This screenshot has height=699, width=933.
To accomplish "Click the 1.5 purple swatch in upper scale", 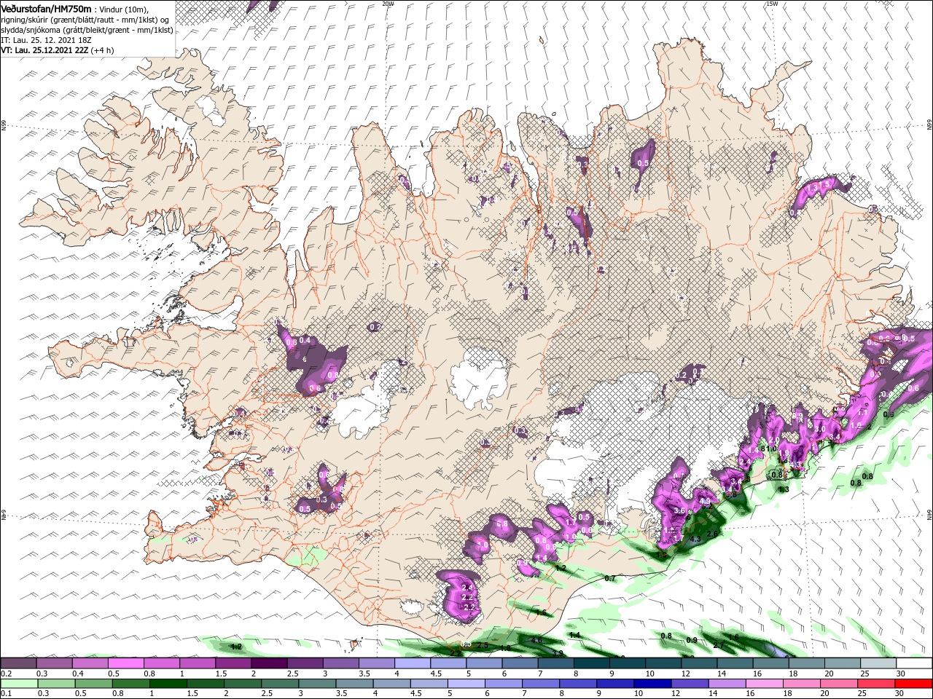I will [x=233, y=663].
